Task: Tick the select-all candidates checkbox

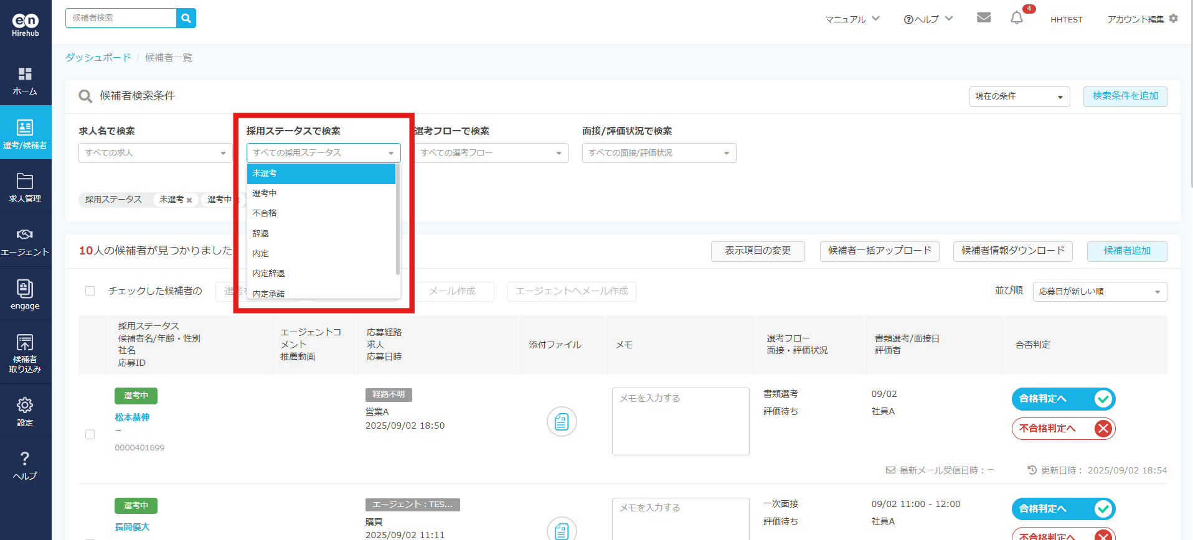Action: pos(90,291)
